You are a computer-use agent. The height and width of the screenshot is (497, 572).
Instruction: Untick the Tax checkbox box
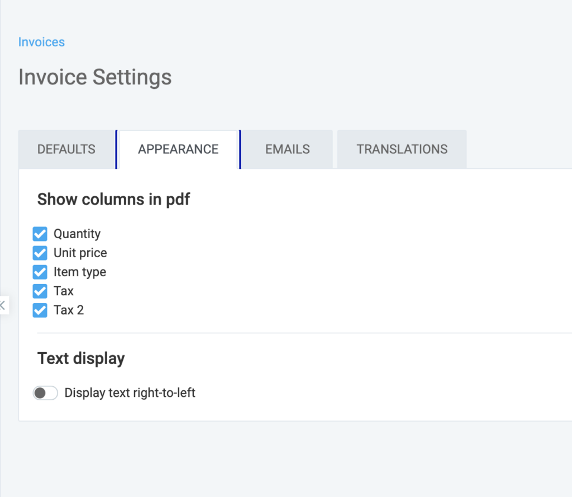click(40, 291)
